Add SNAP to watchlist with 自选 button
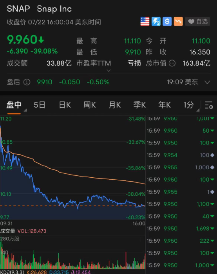The height and width of the screenshot is (274, 217). click(x=197, y=22)
